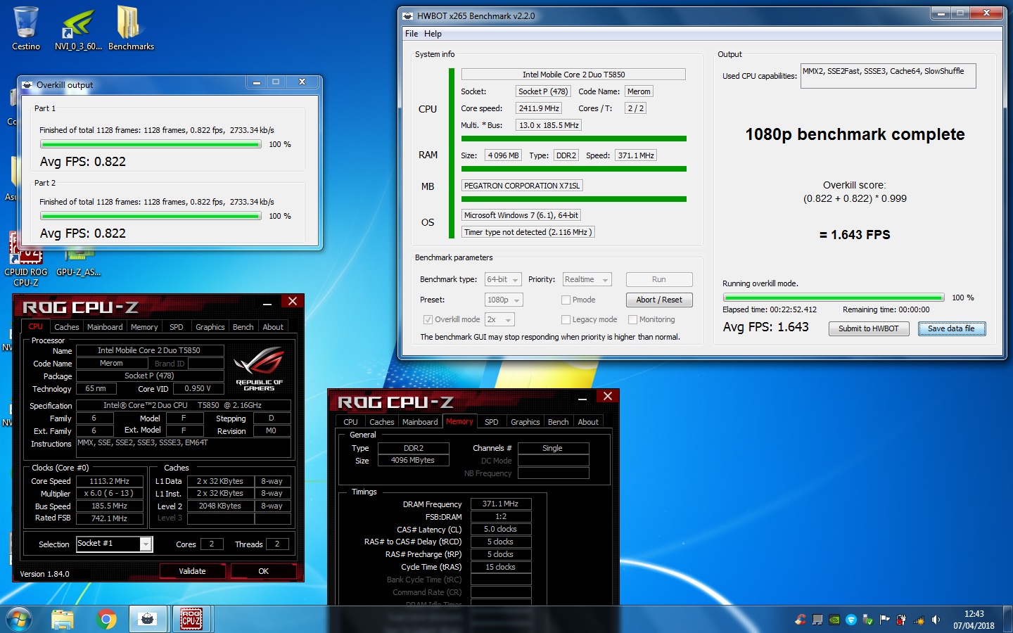Open the Cestino recycle bin desktop icon
The width and height of the screenshot is (1013, 633).
pyautogui.click(x=26, y=28)
